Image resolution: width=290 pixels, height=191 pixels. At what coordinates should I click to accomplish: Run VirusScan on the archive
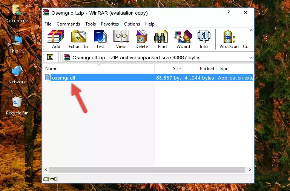(x=229, y=39)
